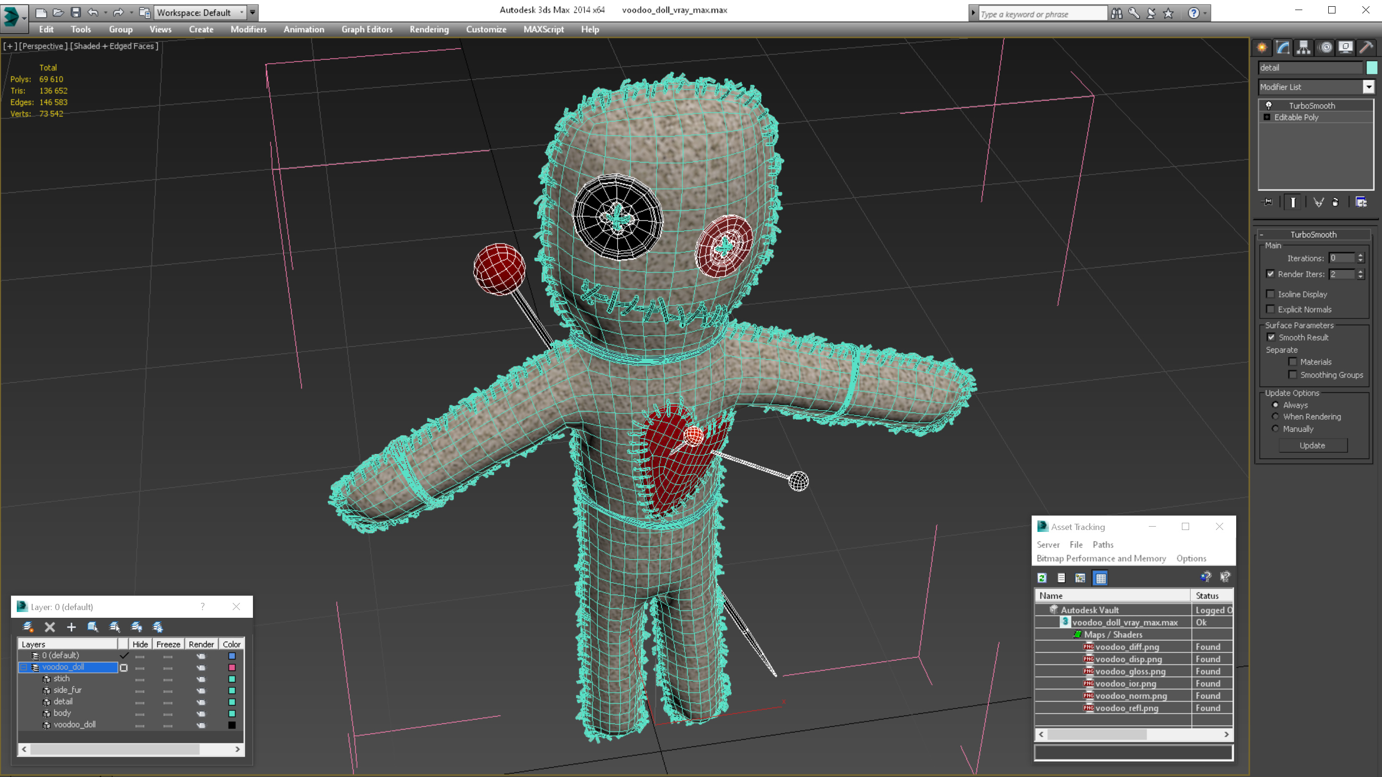
Task: Open the Hierarchy command panel tab
Action: coord(1304,48)
